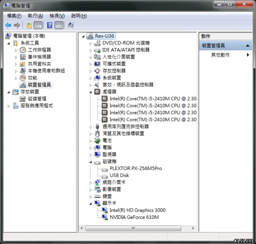Viewport: 256px width, 244px height.
Task: Collapse the 顯示卡 device category
Action: point(91,204)
